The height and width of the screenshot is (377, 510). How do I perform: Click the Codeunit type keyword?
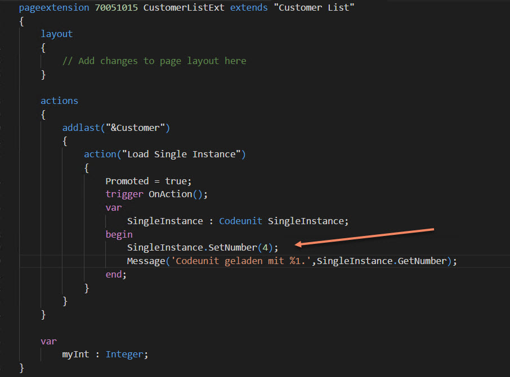241,221
